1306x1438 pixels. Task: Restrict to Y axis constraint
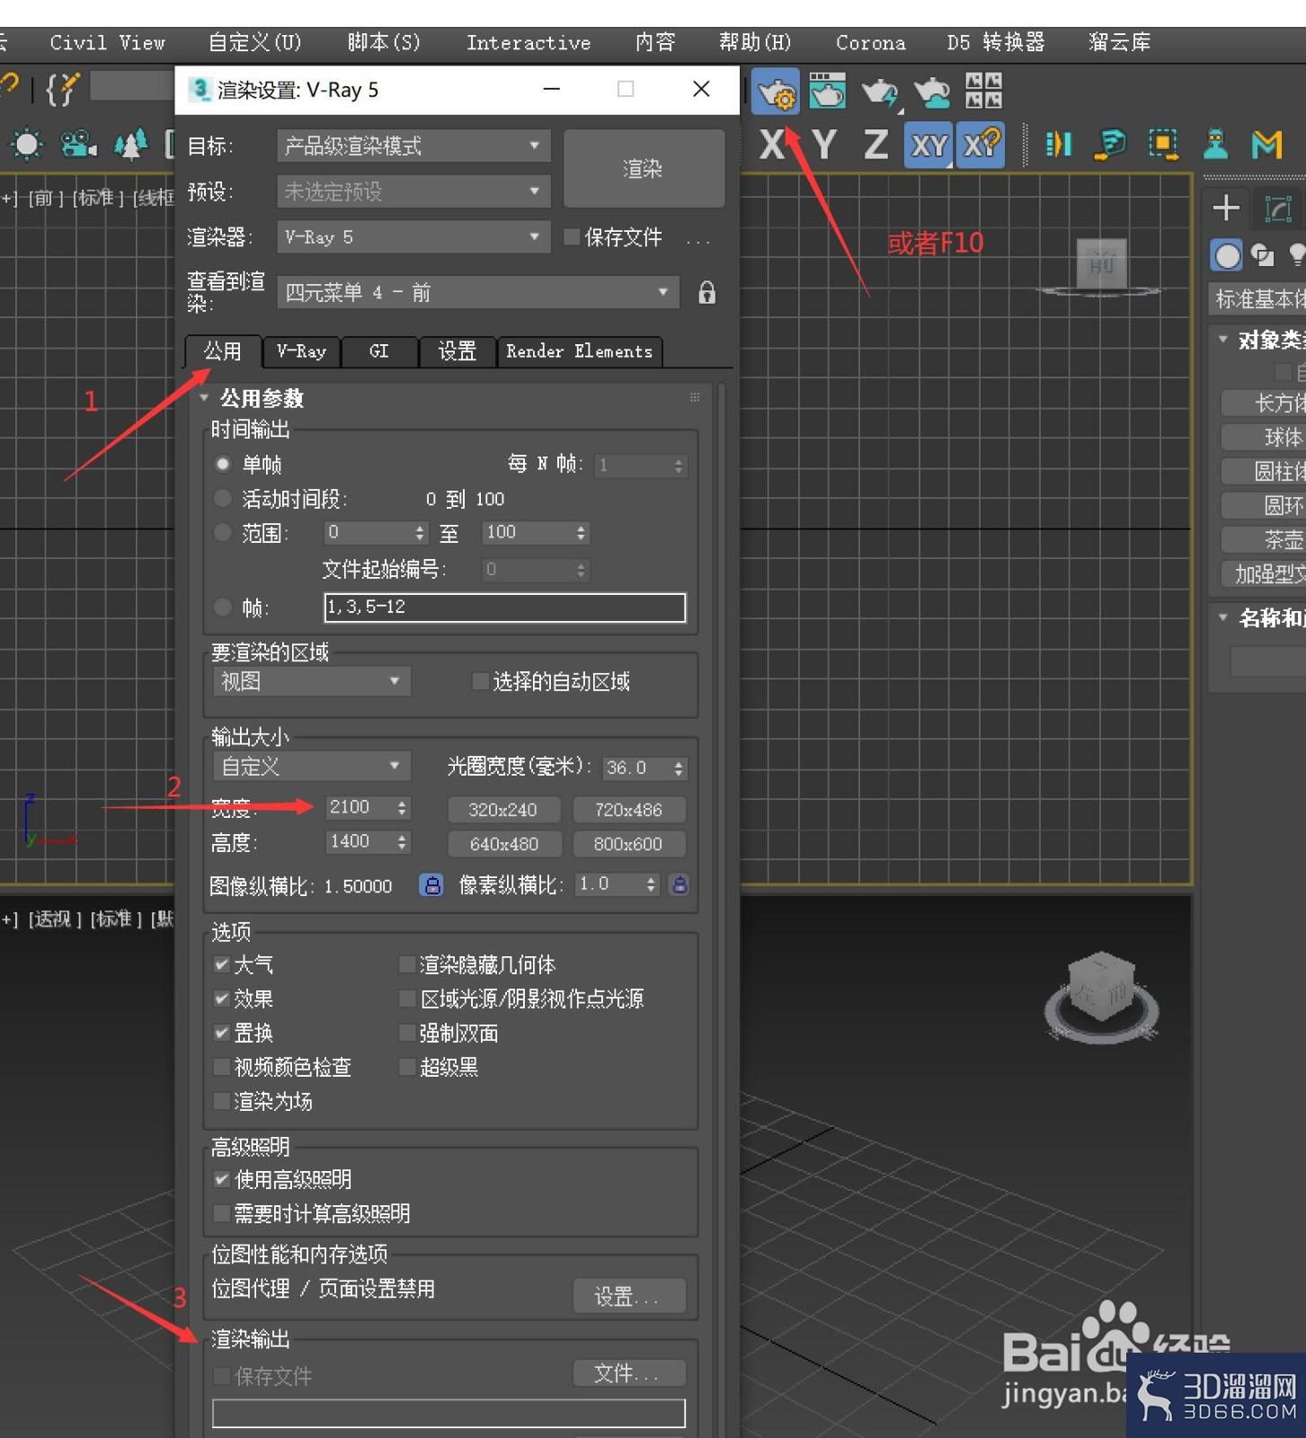(x=824, y=145)
